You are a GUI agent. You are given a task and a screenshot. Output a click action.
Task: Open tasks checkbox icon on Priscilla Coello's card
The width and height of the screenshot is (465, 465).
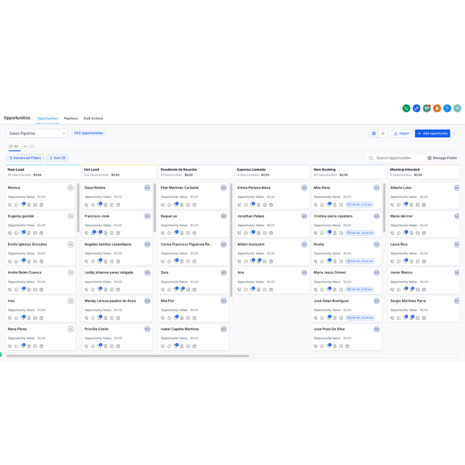[x=112, y=346]
